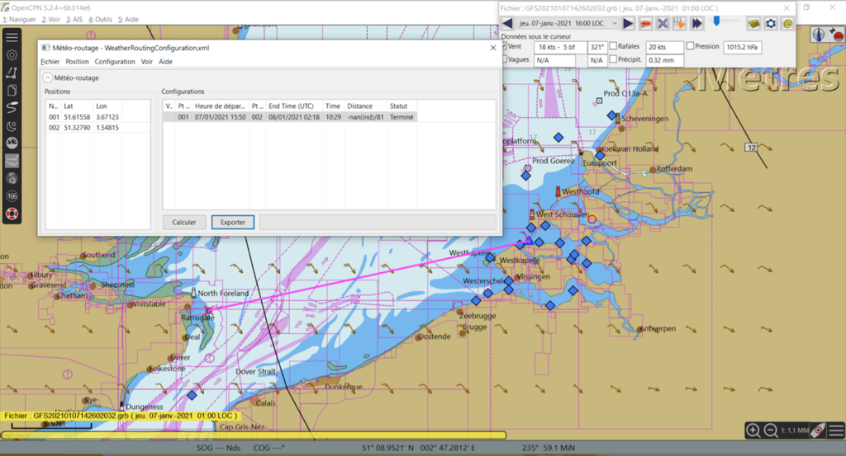The image size is (846, 456).
Task: Open GRIB settings gear icon
Action: click(x=771, y=23)
